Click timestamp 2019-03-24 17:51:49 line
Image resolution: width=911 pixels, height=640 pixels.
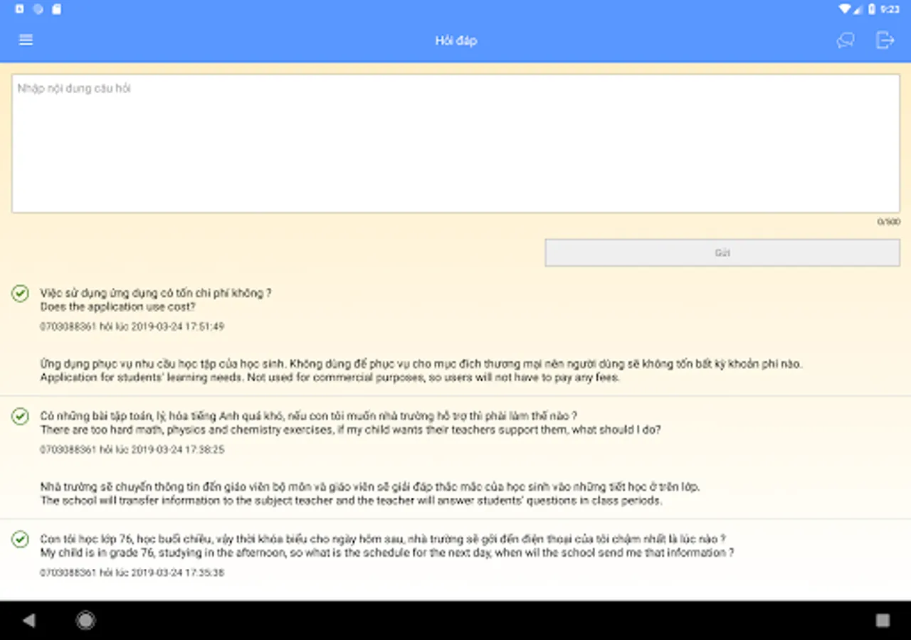point(132,327)
